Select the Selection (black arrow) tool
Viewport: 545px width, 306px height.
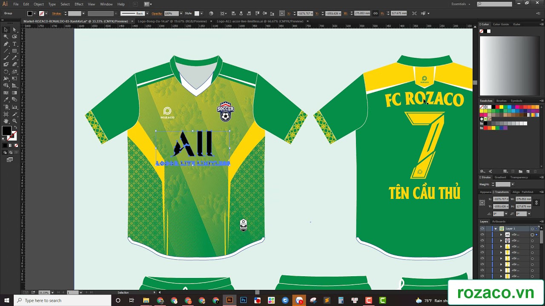(6, 30)
